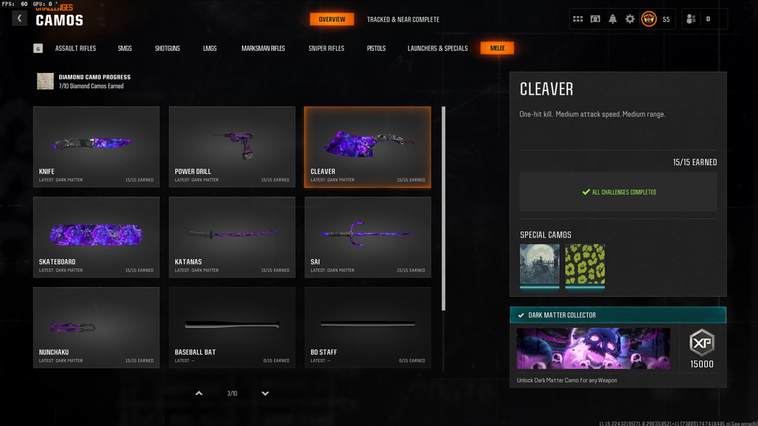Open the camera/screenshot icon in header
This screenshot has width=758, height=426.
click(595, 19)
